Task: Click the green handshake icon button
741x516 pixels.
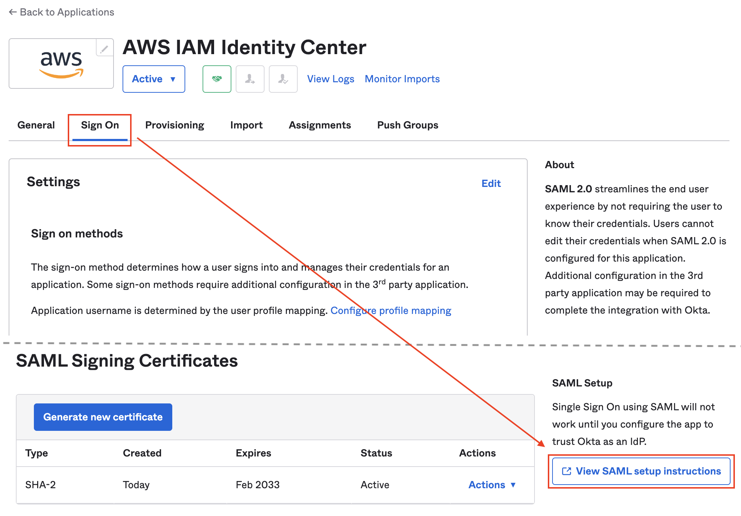Action: (217, 79)
